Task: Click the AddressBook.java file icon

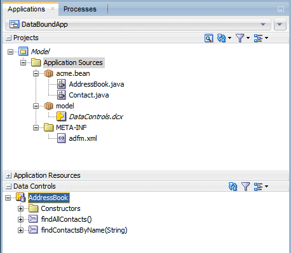Action: point(62,84)
